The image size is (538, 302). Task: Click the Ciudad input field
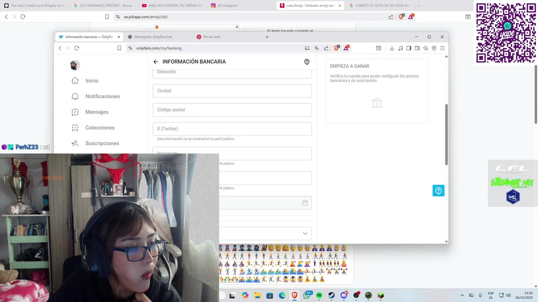(x=232, y=91)
